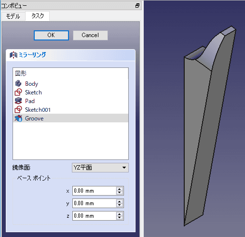Click the Cancel button
The width and height of the screenshot is (245, 237).
(90, 35)
